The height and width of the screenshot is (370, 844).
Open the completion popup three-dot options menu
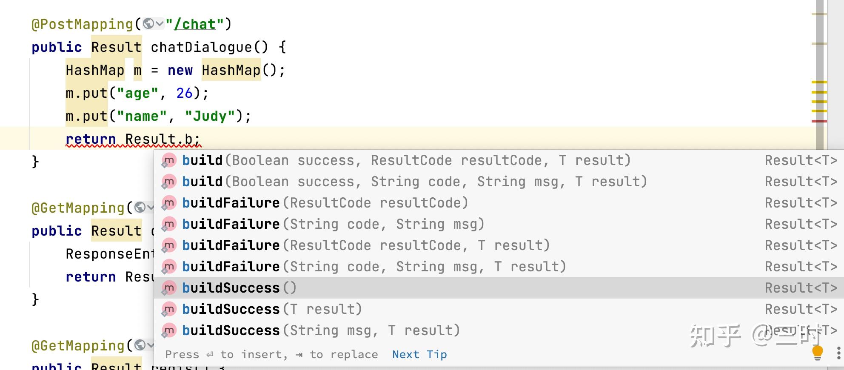[x=838, y=353]
